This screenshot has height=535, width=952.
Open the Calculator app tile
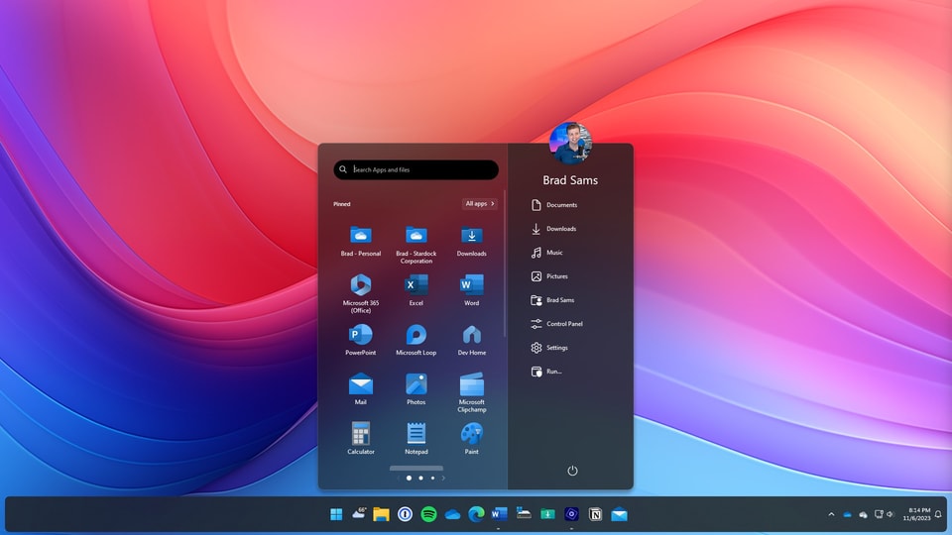[361, 439]
